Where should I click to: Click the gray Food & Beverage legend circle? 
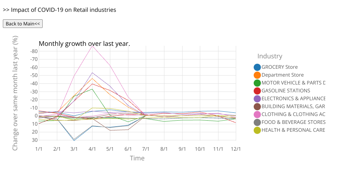coord(257,122)
